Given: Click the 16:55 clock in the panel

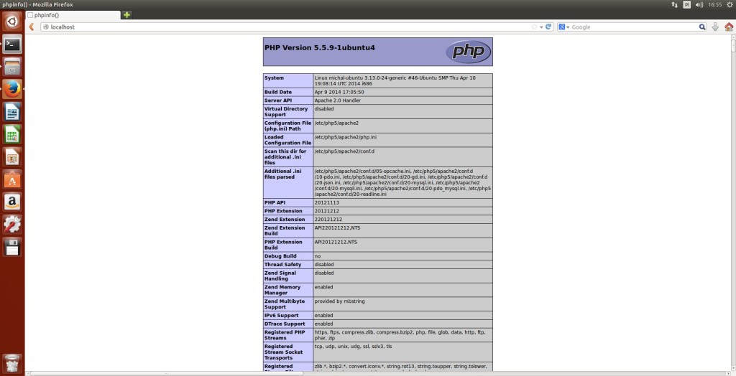Looking at the screenshot, I should (x=715, y=5).
